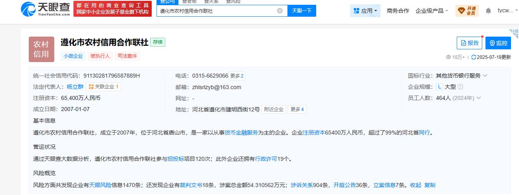Viewport: 519px width, 195px height.
Task: Click the 监控 monitor button
Action: [x=498, y=43]
